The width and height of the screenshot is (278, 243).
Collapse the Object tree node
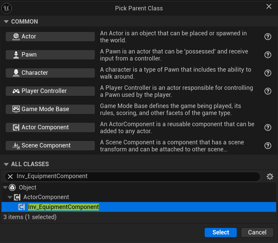(5, 187)
